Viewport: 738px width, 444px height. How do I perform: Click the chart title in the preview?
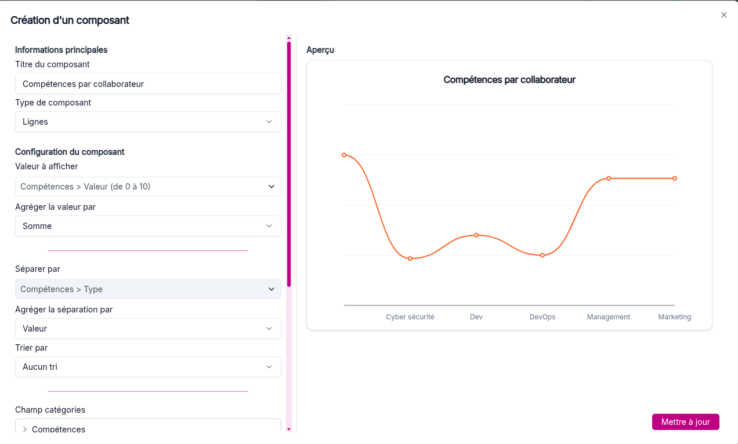click(509, 80)
